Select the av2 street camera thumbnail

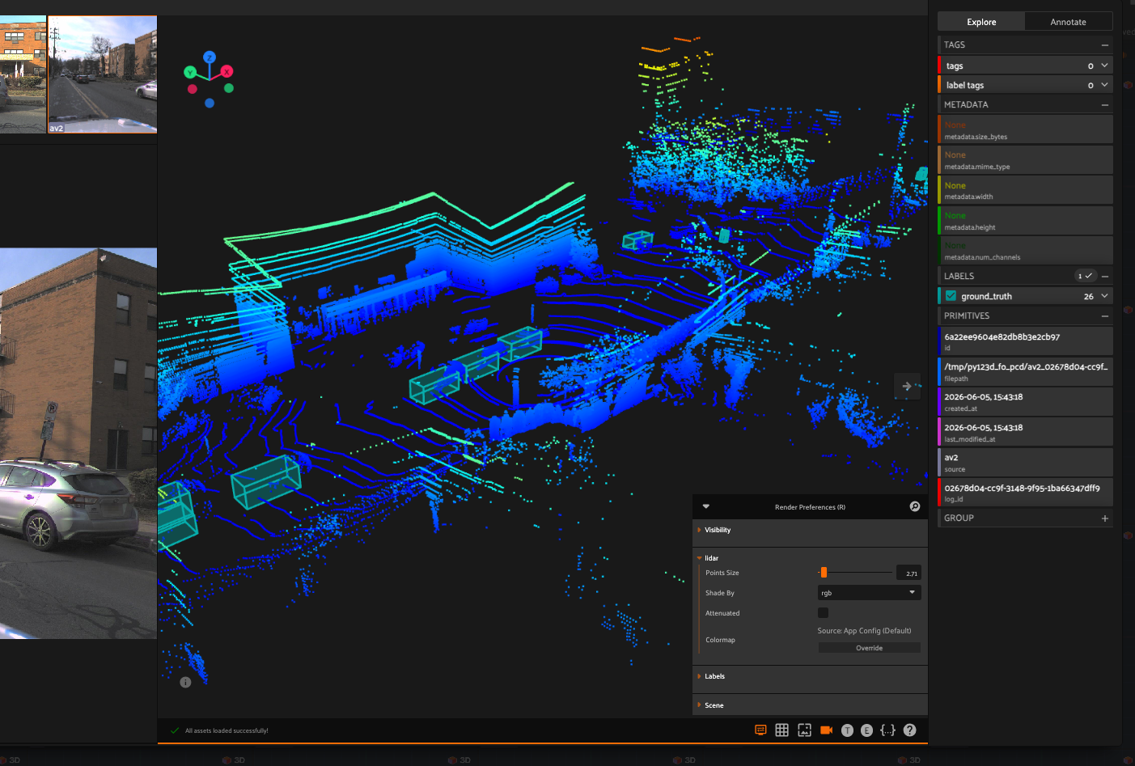(102, 74)
